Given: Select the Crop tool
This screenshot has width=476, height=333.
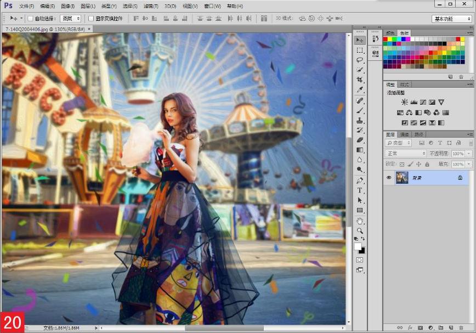Looking at the screenshot, I should click(x=360, y=80).
